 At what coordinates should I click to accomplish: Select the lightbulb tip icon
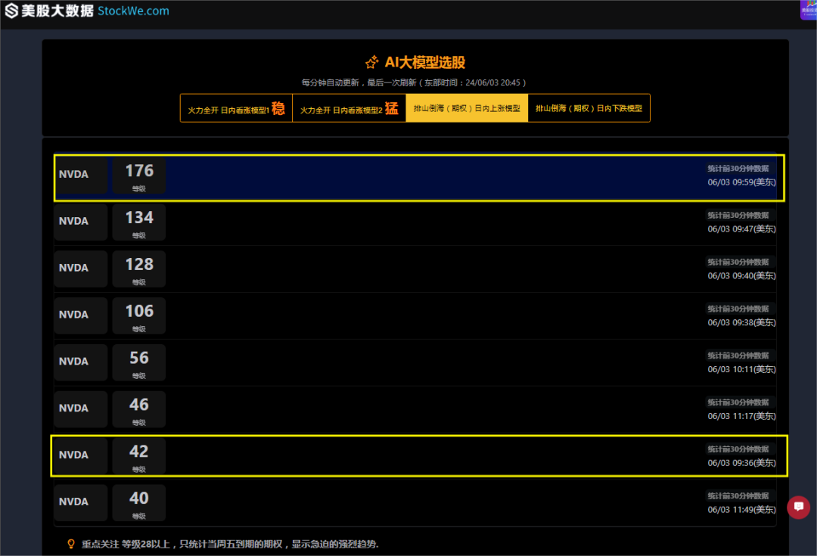pos(71,544)
